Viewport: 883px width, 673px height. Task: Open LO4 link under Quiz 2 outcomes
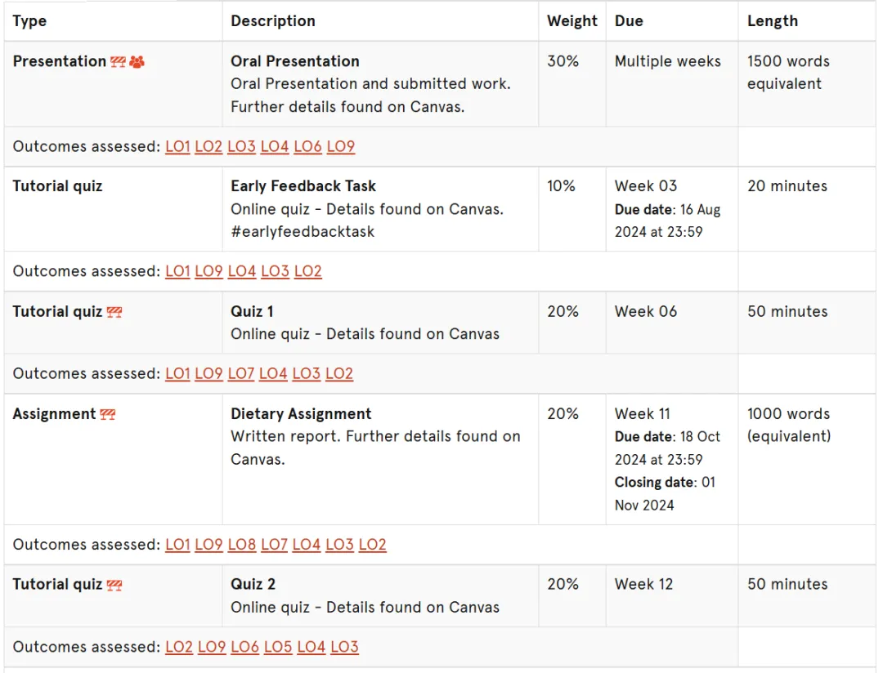(x=312, y=648)
